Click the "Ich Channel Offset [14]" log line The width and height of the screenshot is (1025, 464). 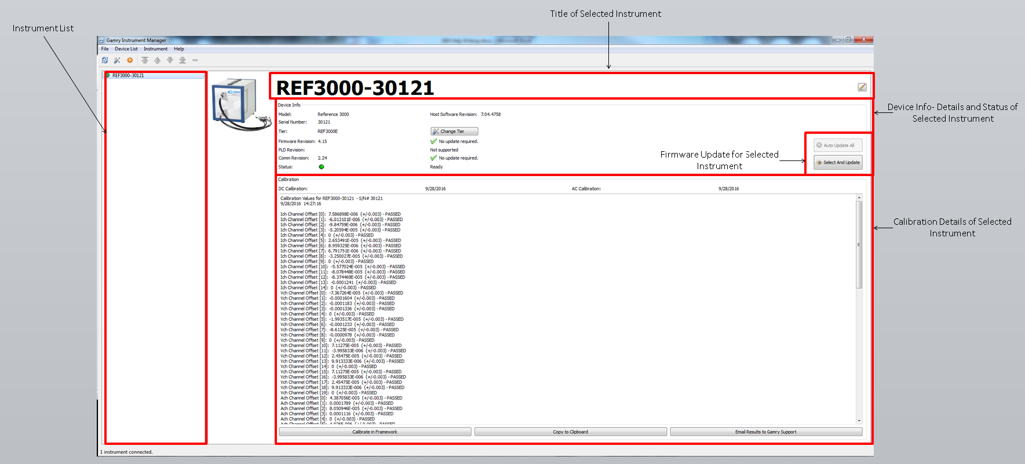pyautogui.click(x=328, y=288)
